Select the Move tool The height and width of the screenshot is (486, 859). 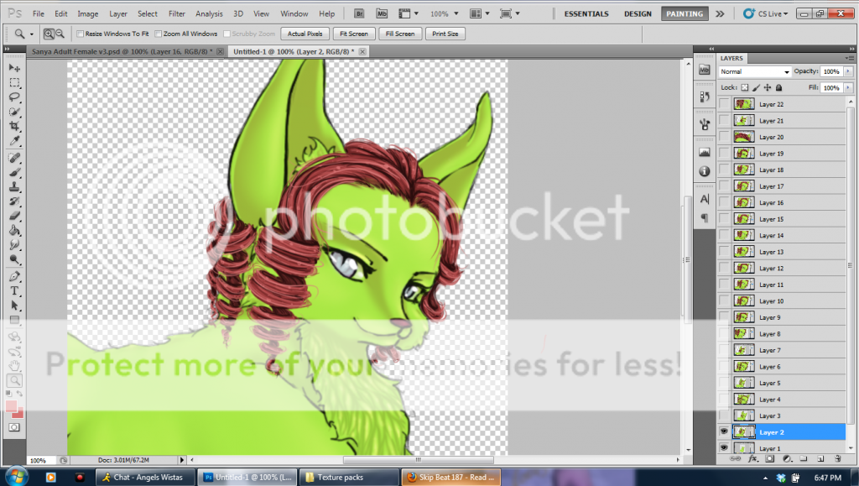pyautogui.click(x=14, y=67)
